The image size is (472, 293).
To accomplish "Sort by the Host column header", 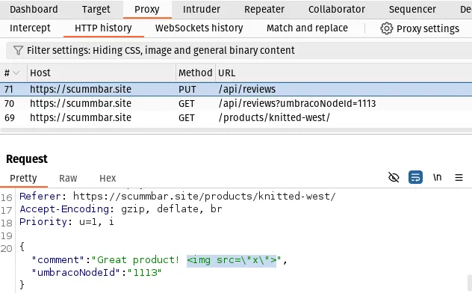I will tap(102, 73).
